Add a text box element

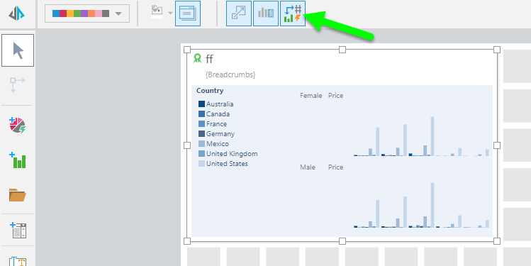tap(18, 261)
